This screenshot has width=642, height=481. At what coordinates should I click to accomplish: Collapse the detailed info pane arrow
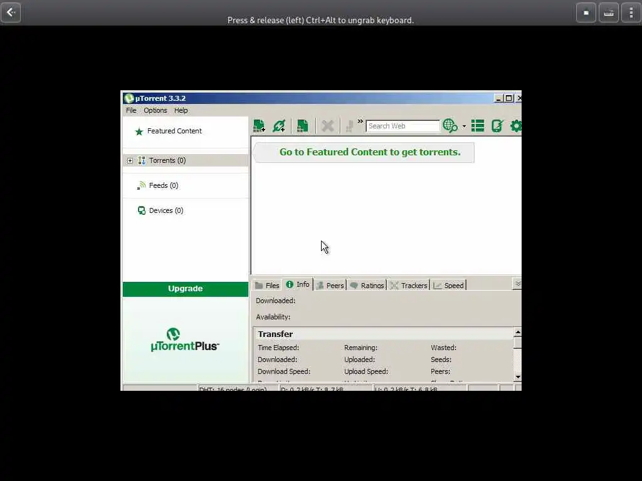(x=517, y=284)
